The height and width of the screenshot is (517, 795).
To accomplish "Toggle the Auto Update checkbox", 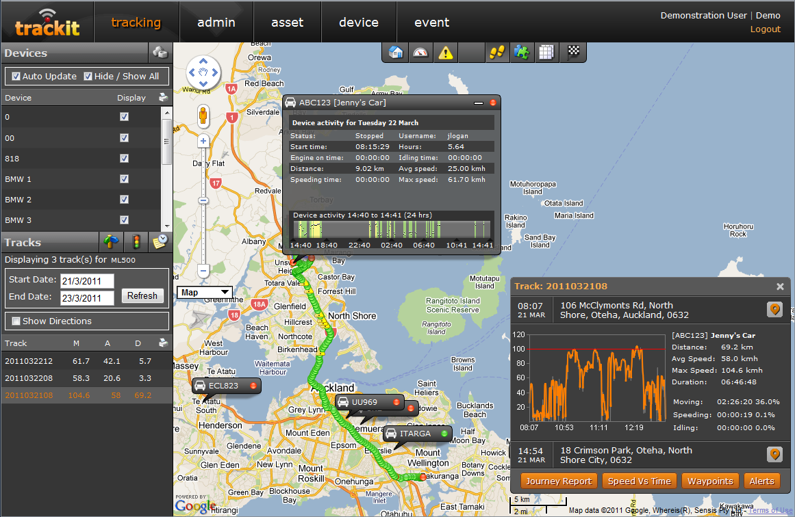I will click(16, 77).
